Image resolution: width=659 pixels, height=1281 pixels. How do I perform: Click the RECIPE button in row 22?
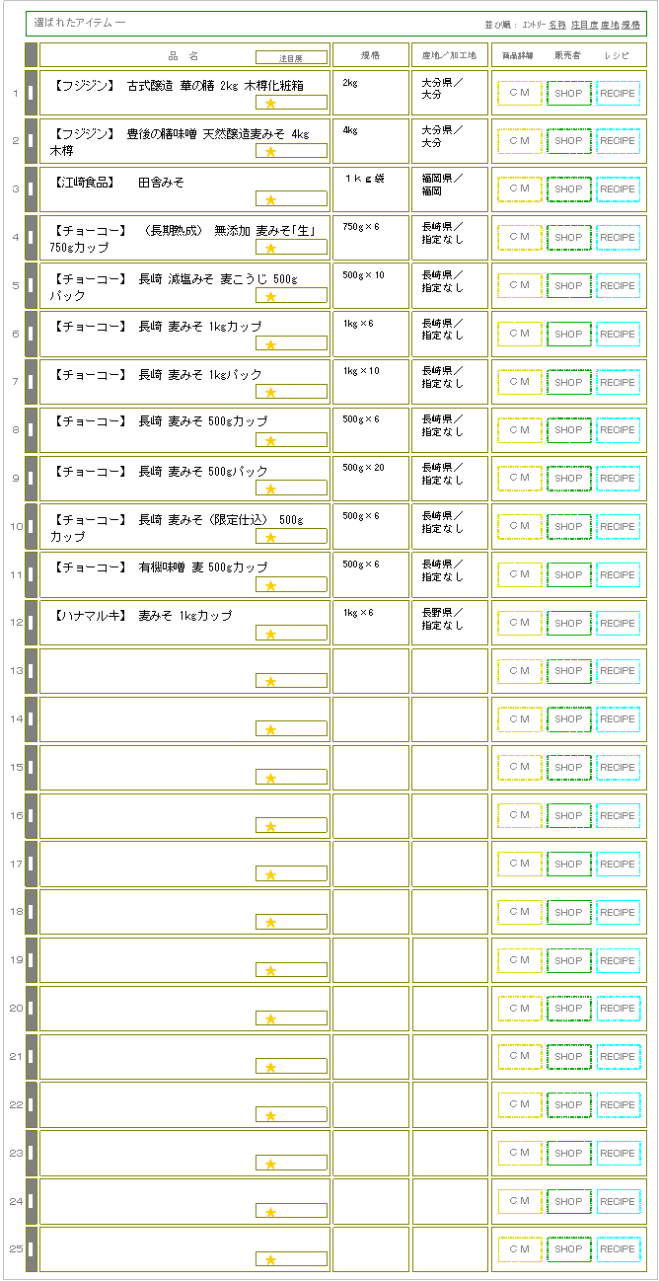click(619, 1104)
